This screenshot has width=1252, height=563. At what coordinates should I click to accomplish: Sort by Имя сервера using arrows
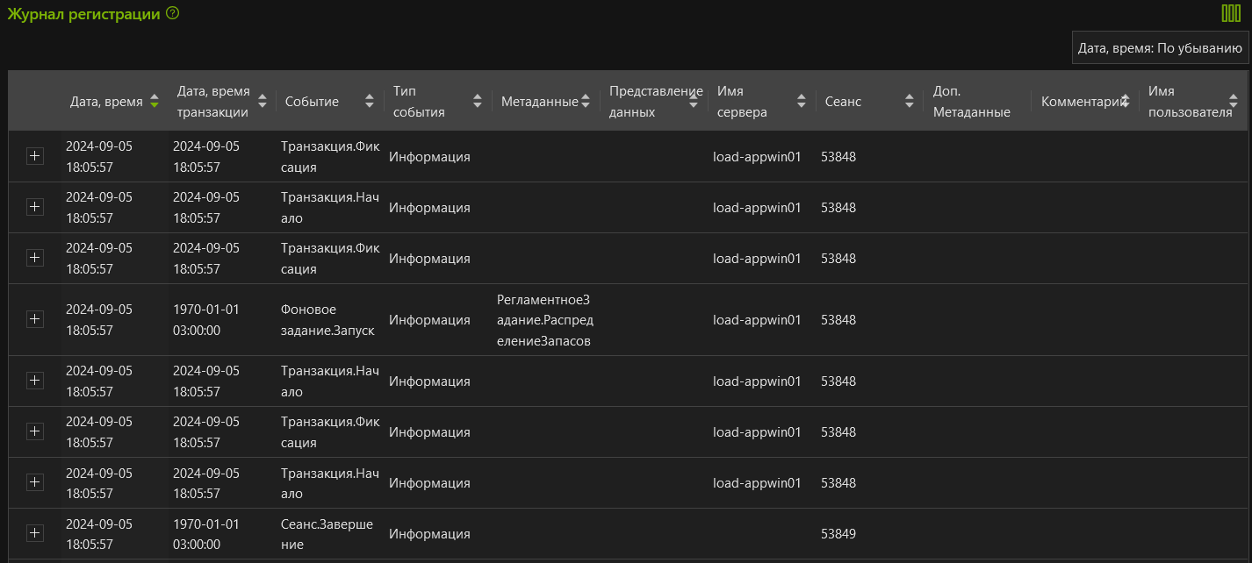(x=801, y=101)
